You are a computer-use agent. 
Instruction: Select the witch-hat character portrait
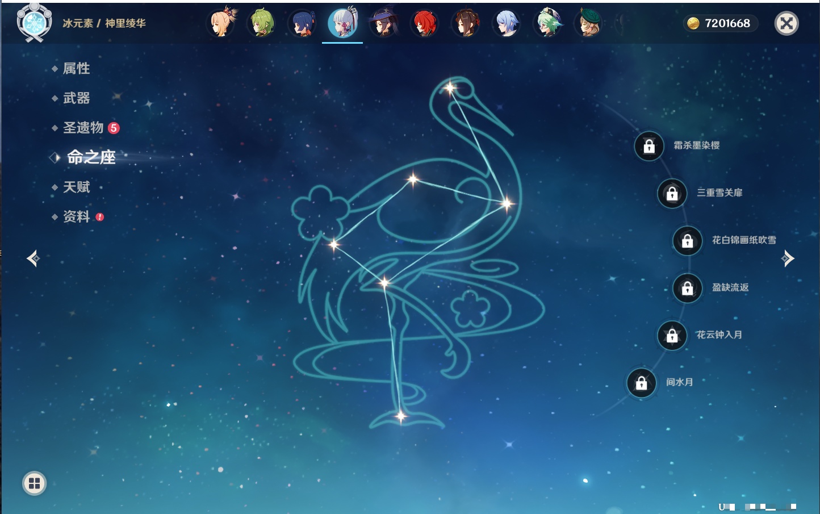click(384, 23)
